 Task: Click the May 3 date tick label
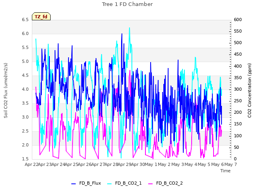coord(178,164)
